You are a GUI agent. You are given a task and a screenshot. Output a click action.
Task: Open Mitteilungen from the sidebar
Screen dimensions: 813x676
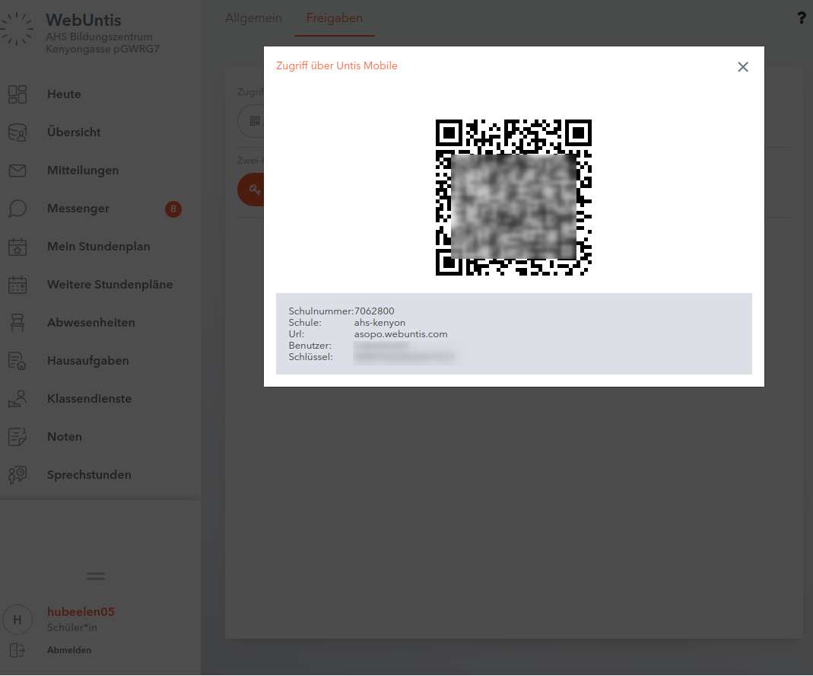[x=83, y=171]
